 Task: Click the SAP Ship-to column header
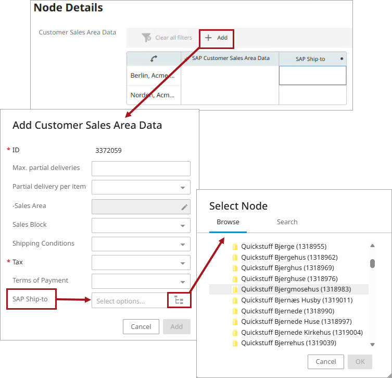312,59
